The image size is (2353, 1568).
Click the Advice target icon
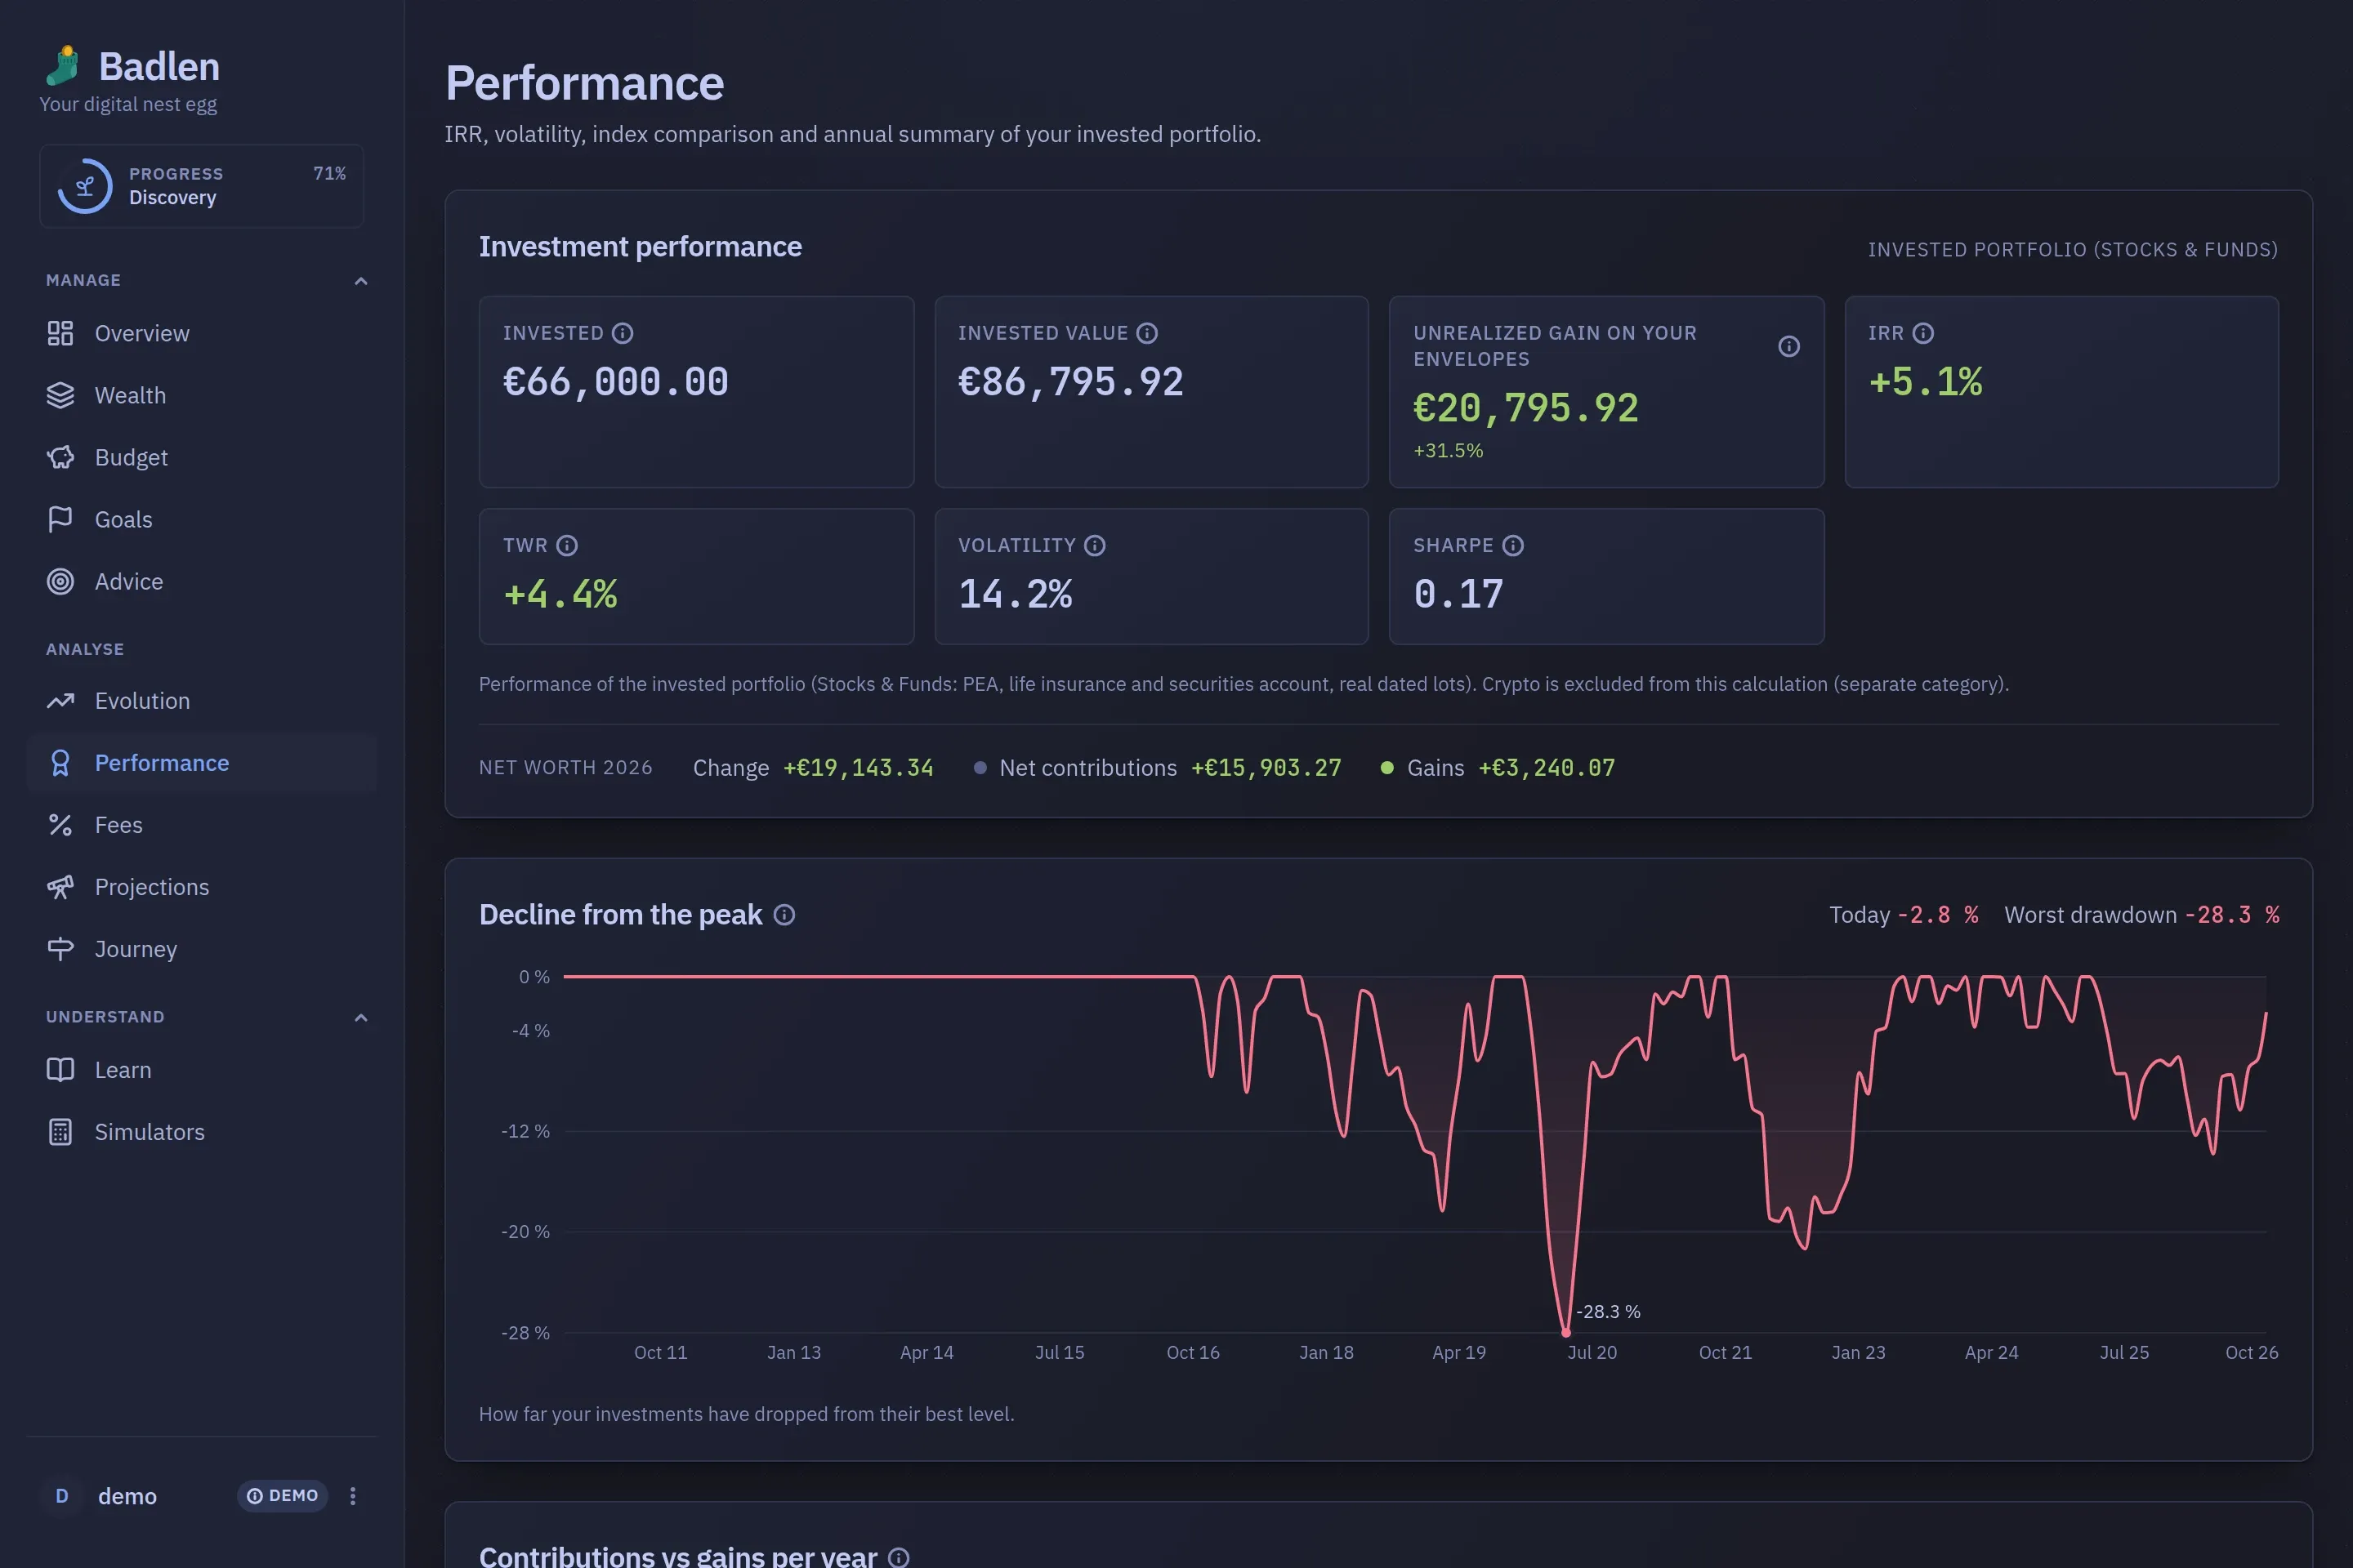[60, 581]
